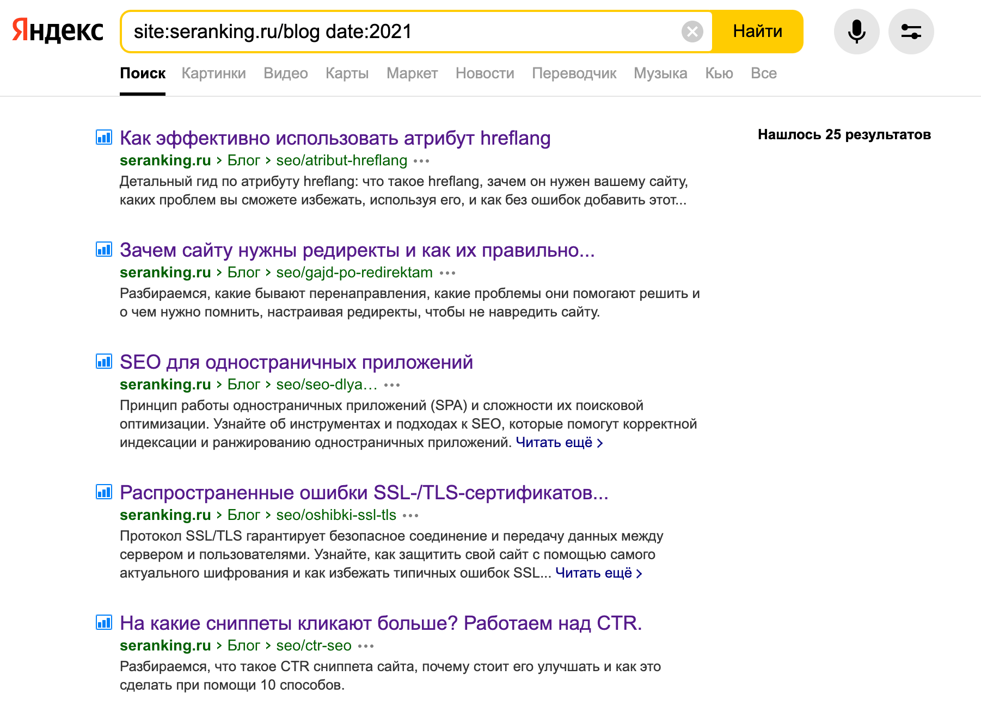Click Блог breadcrumb in SSL result

243,515
